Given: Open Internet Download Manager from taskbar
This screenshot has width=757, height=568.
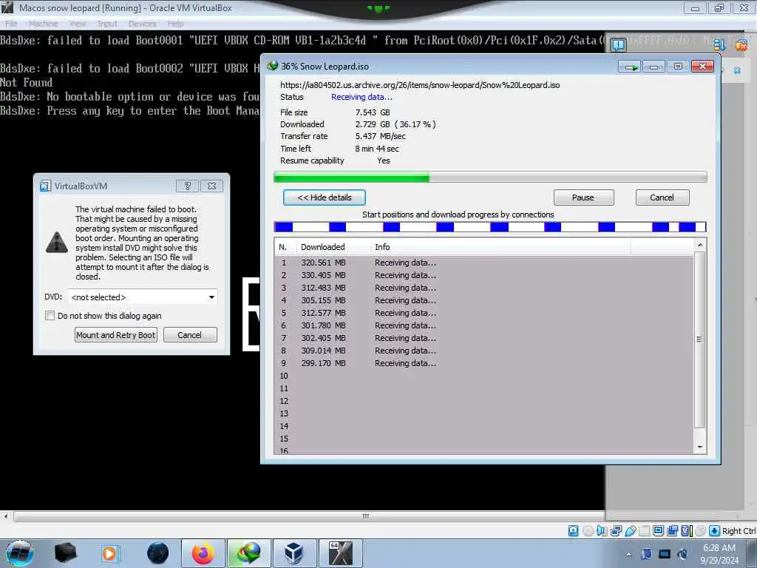Looking at the screenshot, I should click(248, 553).
